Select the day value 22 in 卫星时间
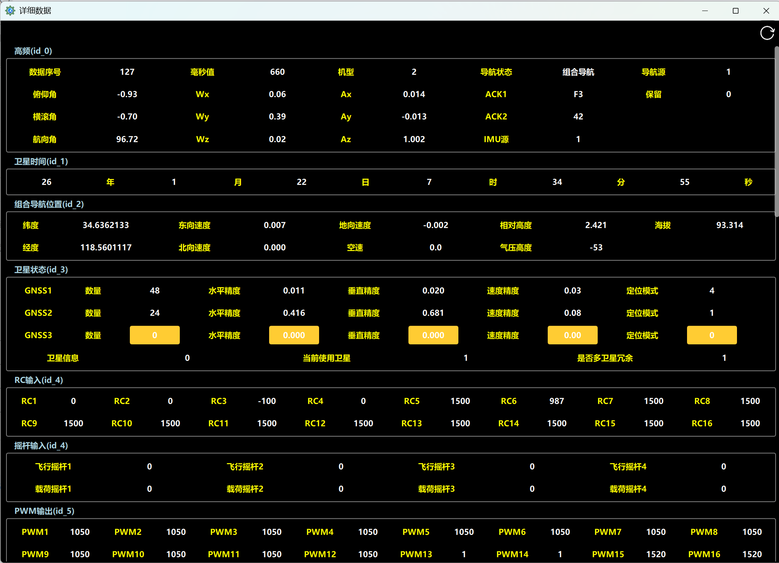The image size is (779, 563). [302, 182]
